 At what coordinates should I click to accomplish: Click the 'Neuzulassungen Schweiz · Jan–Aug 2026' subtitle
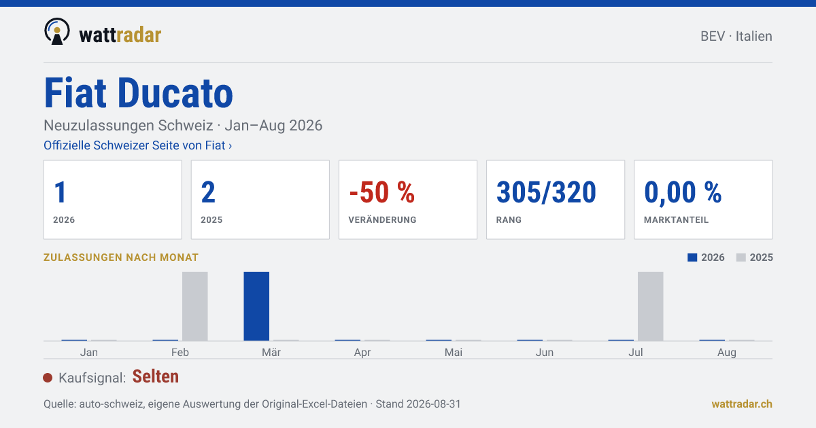(x=183, y=126)
